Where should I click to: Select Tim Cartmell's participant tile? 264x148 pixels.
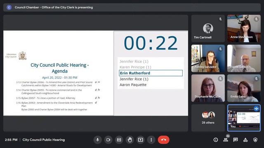(x=208, y=28)
